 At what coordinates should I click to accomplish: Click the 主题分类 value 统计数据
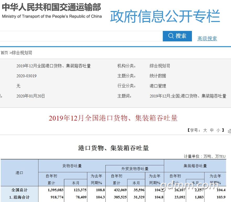[158, 76]
